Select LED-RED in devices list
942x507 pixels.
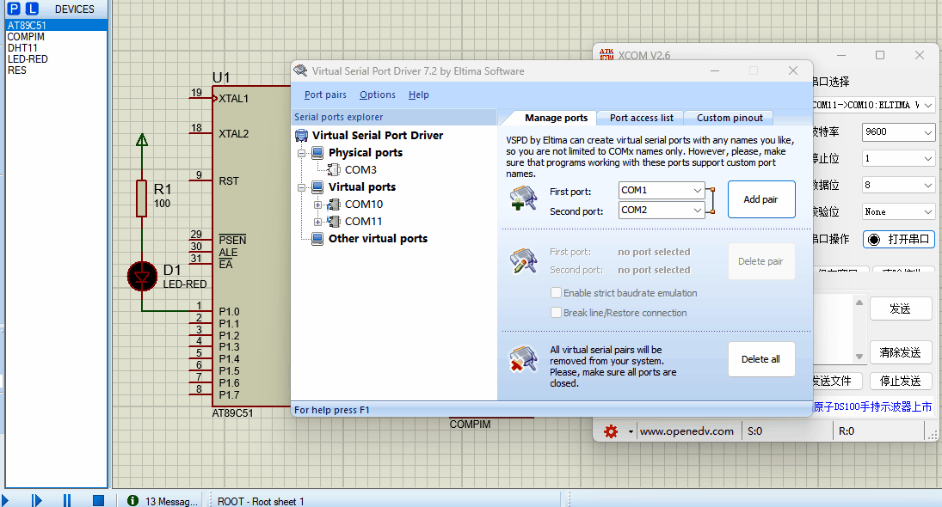pyautogui.click(x=57, y=58)
